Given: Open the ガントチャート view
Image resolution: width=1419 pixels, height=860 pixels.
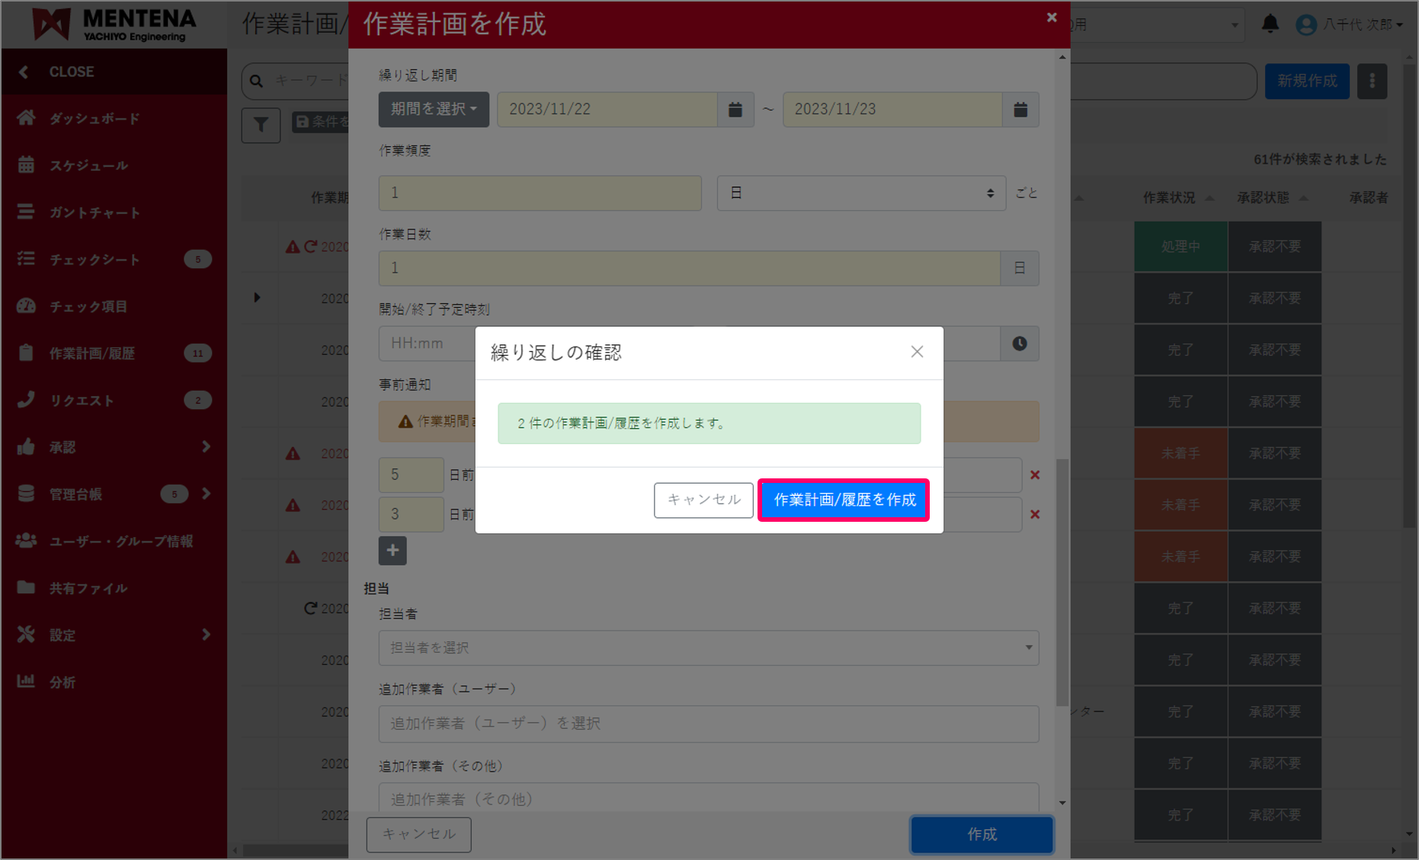Looking at the screenshot, I should point(93,213).
